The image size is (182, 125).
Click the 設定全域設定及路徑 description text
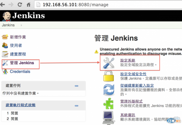click(139, 65)
